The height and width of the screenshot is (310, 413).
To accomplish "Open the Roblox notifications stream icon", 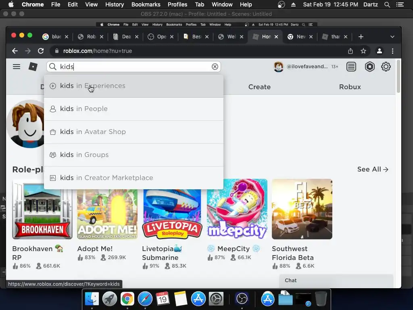I will pyautogui.click(x=351, y=67).
